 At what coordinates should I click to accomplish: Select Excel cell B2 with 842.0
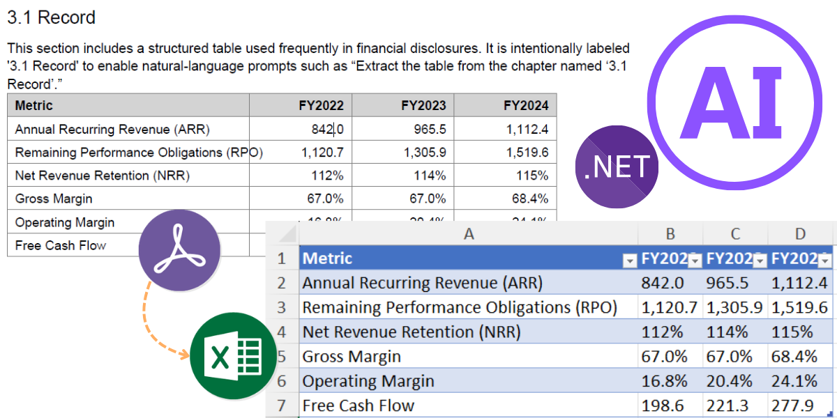670,283
